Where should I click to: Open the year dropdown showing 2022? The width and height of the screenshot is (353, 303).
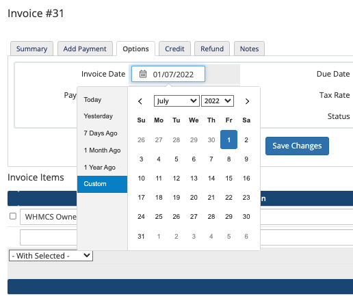tap(218, 101)
